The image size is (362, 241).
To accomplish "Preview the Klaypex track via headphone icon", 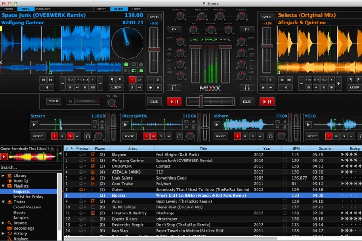I will point(81,155).
